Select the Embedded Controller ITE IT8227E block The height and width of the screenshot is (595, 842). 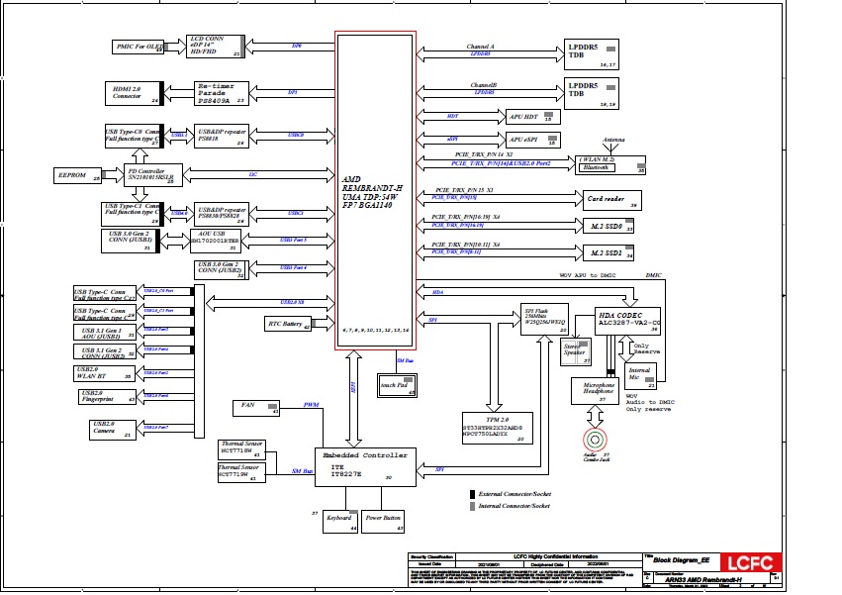click(x=365, y=467)
